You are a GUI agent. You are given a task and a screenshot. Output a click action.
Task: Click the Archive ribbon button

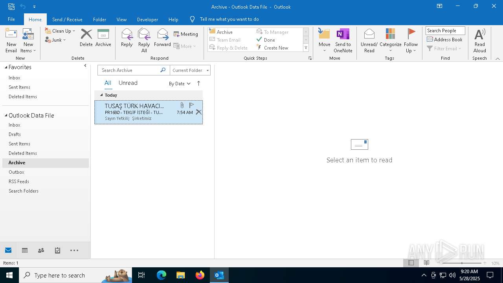103,38
